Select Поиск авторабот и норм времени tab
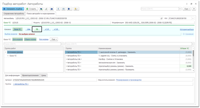Image resolution: width=200 pixels, height=108 pixels. coord(41,13)
